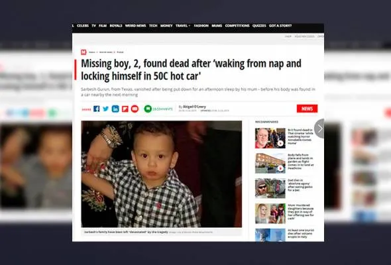Click the red Mirror M logo

[84, 52]
